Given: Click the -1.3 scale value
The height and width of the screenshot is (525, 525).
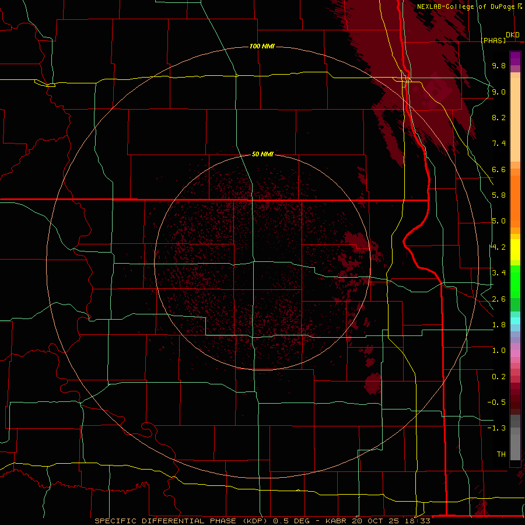Looking at the screenshot, I should (496, 428).
